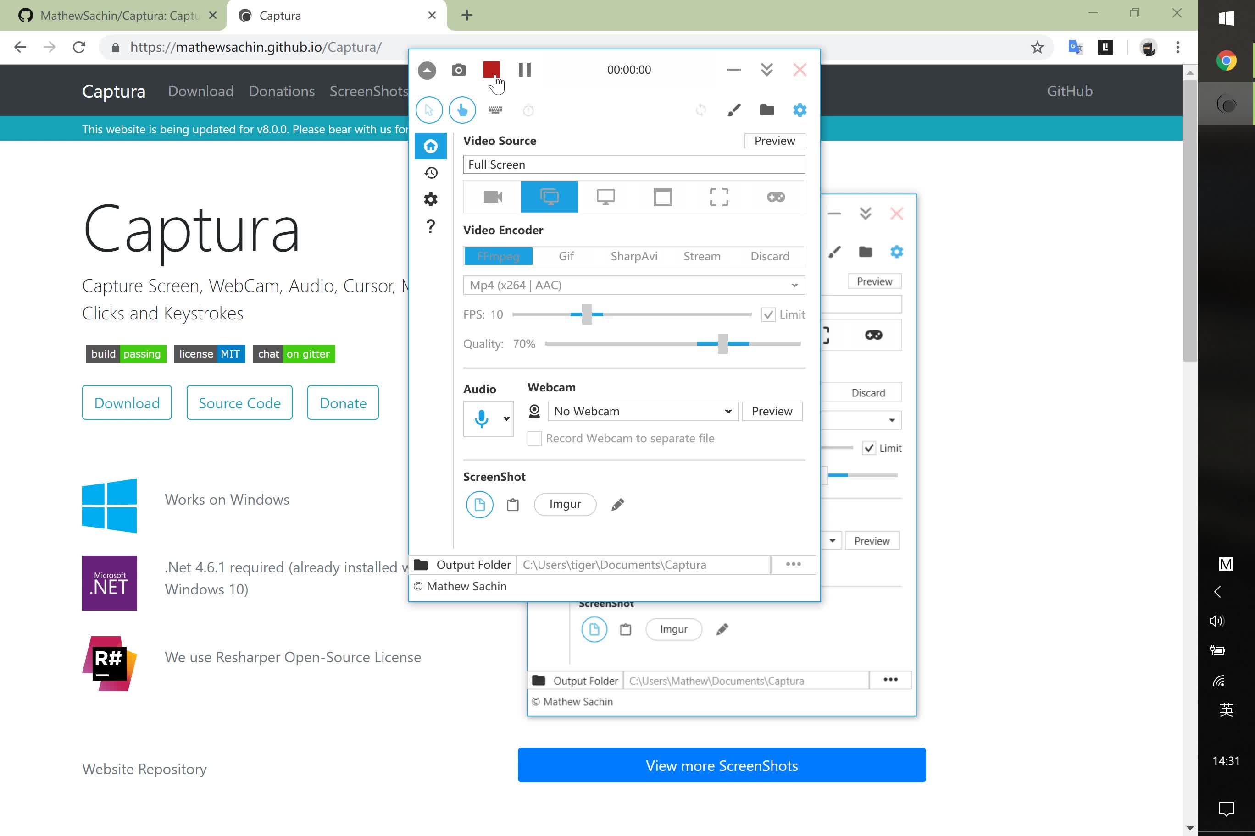The image size is (1255, 836).
Task: Open the Donations nav link
Action: pos(282,91)
